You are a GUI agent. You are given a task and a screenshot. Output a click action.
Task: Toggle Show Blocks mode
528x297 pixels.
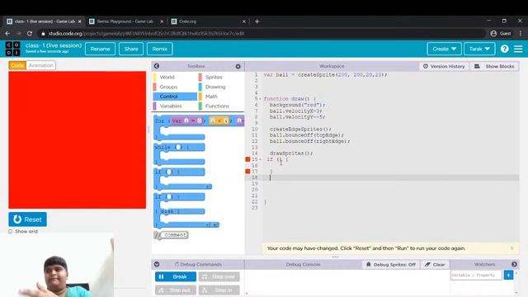494,66
